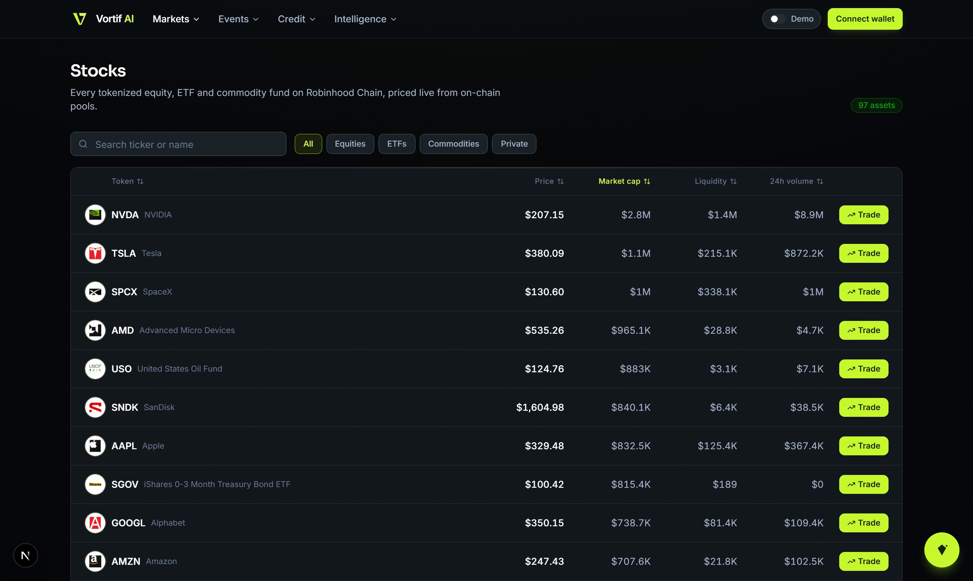Expand the Markets dropdown menu
Viewport: 973px width, 581px height.
[x=176, y=19]
